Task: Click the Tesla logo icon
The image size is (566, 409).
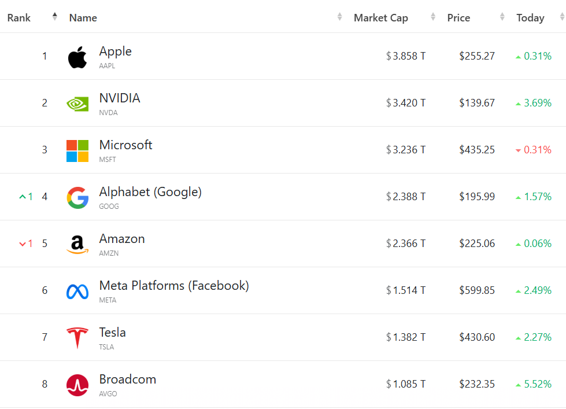Action: point(77,338)
